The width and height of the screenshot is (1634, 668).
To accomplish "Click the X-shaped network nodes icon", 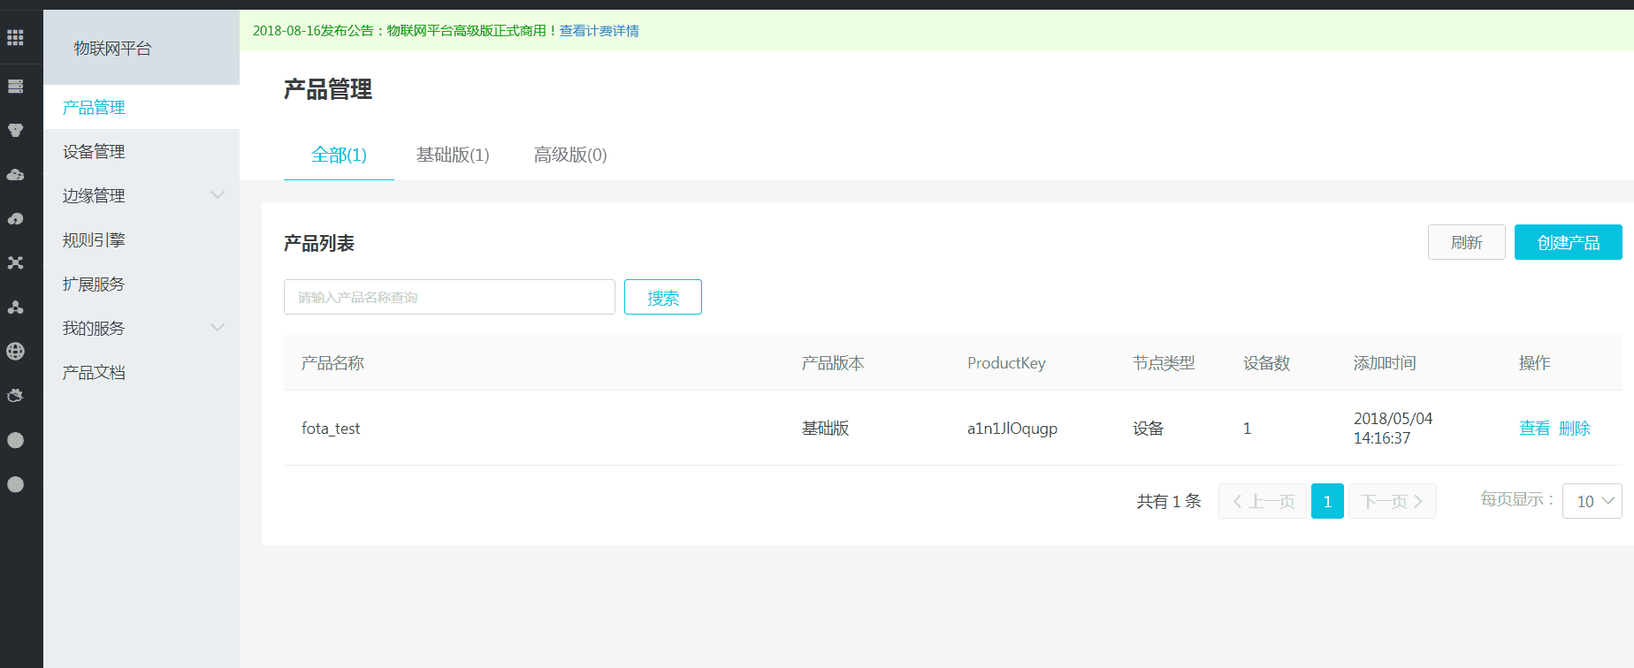I will tap(15, 262).
